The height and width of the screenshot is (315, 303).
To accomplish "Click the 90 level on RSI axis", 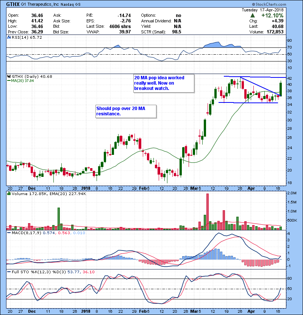I will coord(289,41).
